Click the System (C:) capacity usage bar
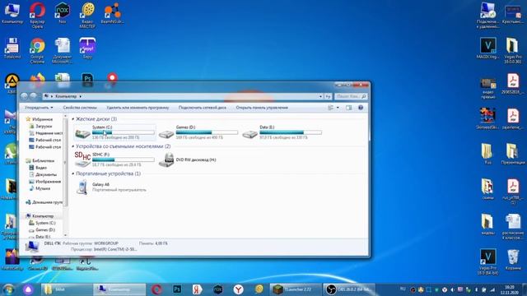 point(123,132)
